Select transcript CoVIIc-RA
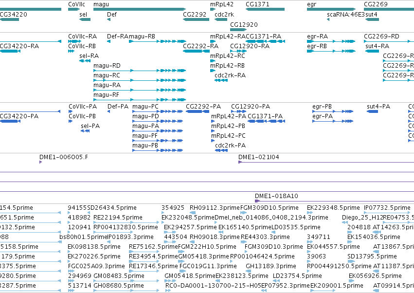This screenshot has height=293, width=414. click(75, 41)
